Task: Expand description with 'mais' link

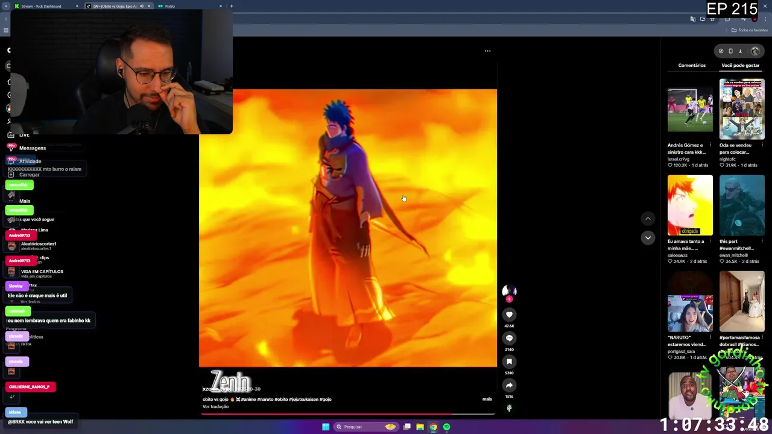Action: pyautogui.click(x=487, y=399)
